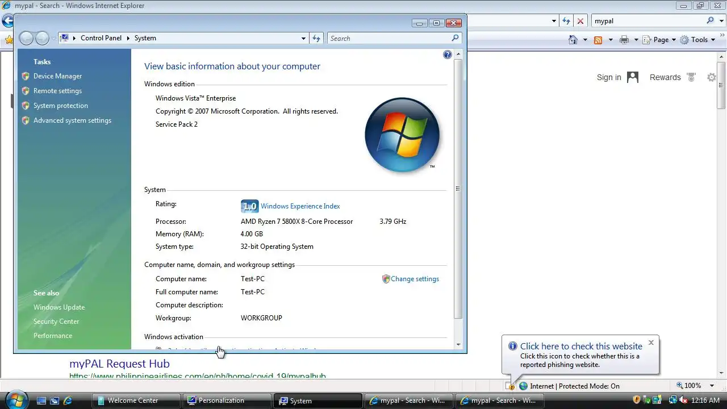The height and width of the screenshot is (409, 727).
Task: Open the recent pages dropdown arrow
Action: [x=54, y=38]
